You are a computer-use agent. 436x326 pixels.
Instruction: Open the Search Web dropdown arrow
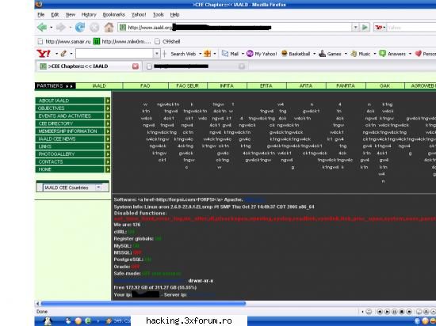click(x=200, y=54)
